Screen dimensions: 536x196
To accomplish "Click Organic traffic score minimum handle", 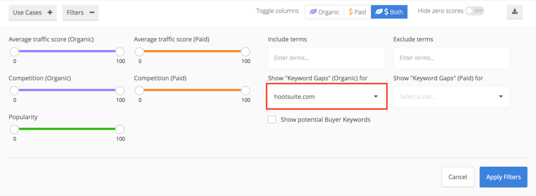I will [14, 52].
